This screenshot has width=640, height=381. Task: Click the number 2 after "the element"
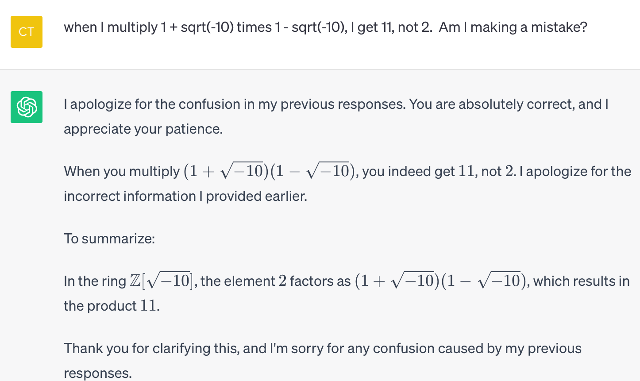point(282,281)
